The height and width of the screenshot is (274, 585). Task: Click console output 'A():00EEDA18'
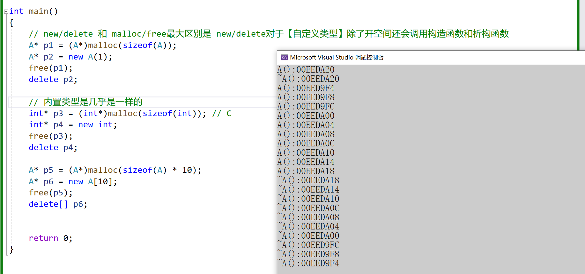(x=306, y=171)
